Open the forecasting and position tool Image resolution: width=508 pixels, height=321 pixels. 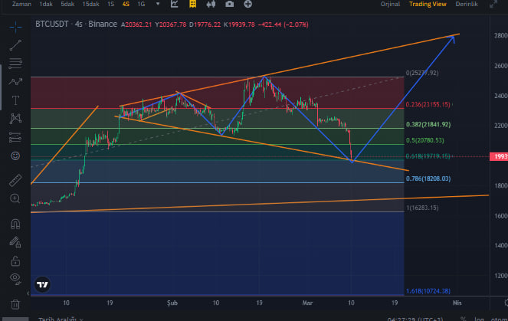[15, 137]
